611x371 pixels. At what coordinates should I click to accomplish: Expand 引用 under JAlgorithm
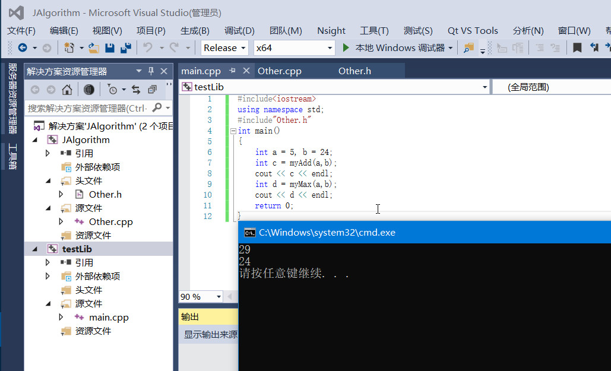(48, 153)
